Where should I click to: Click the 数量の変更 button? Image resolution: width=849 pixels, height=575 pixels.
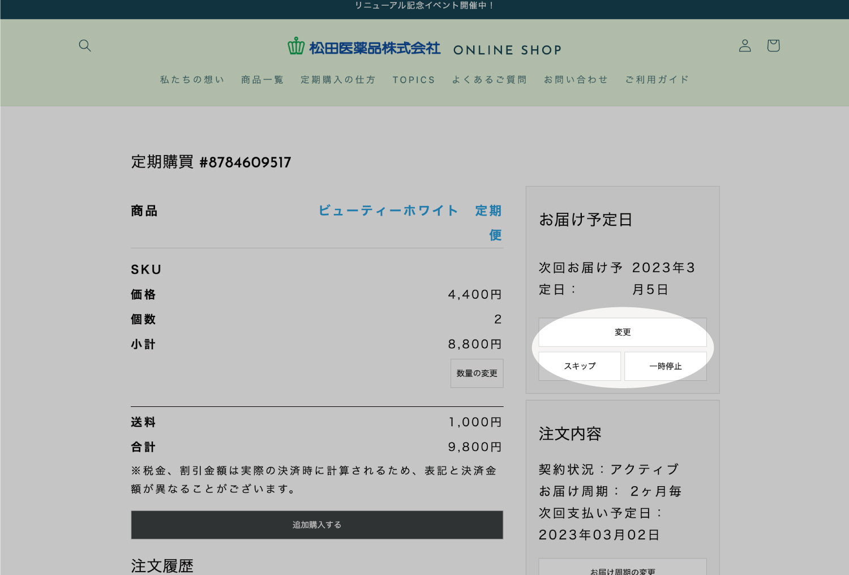(477, 374)
